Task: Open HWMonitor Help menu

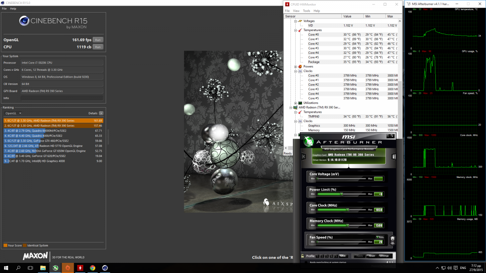Action: tap(317, 11)
